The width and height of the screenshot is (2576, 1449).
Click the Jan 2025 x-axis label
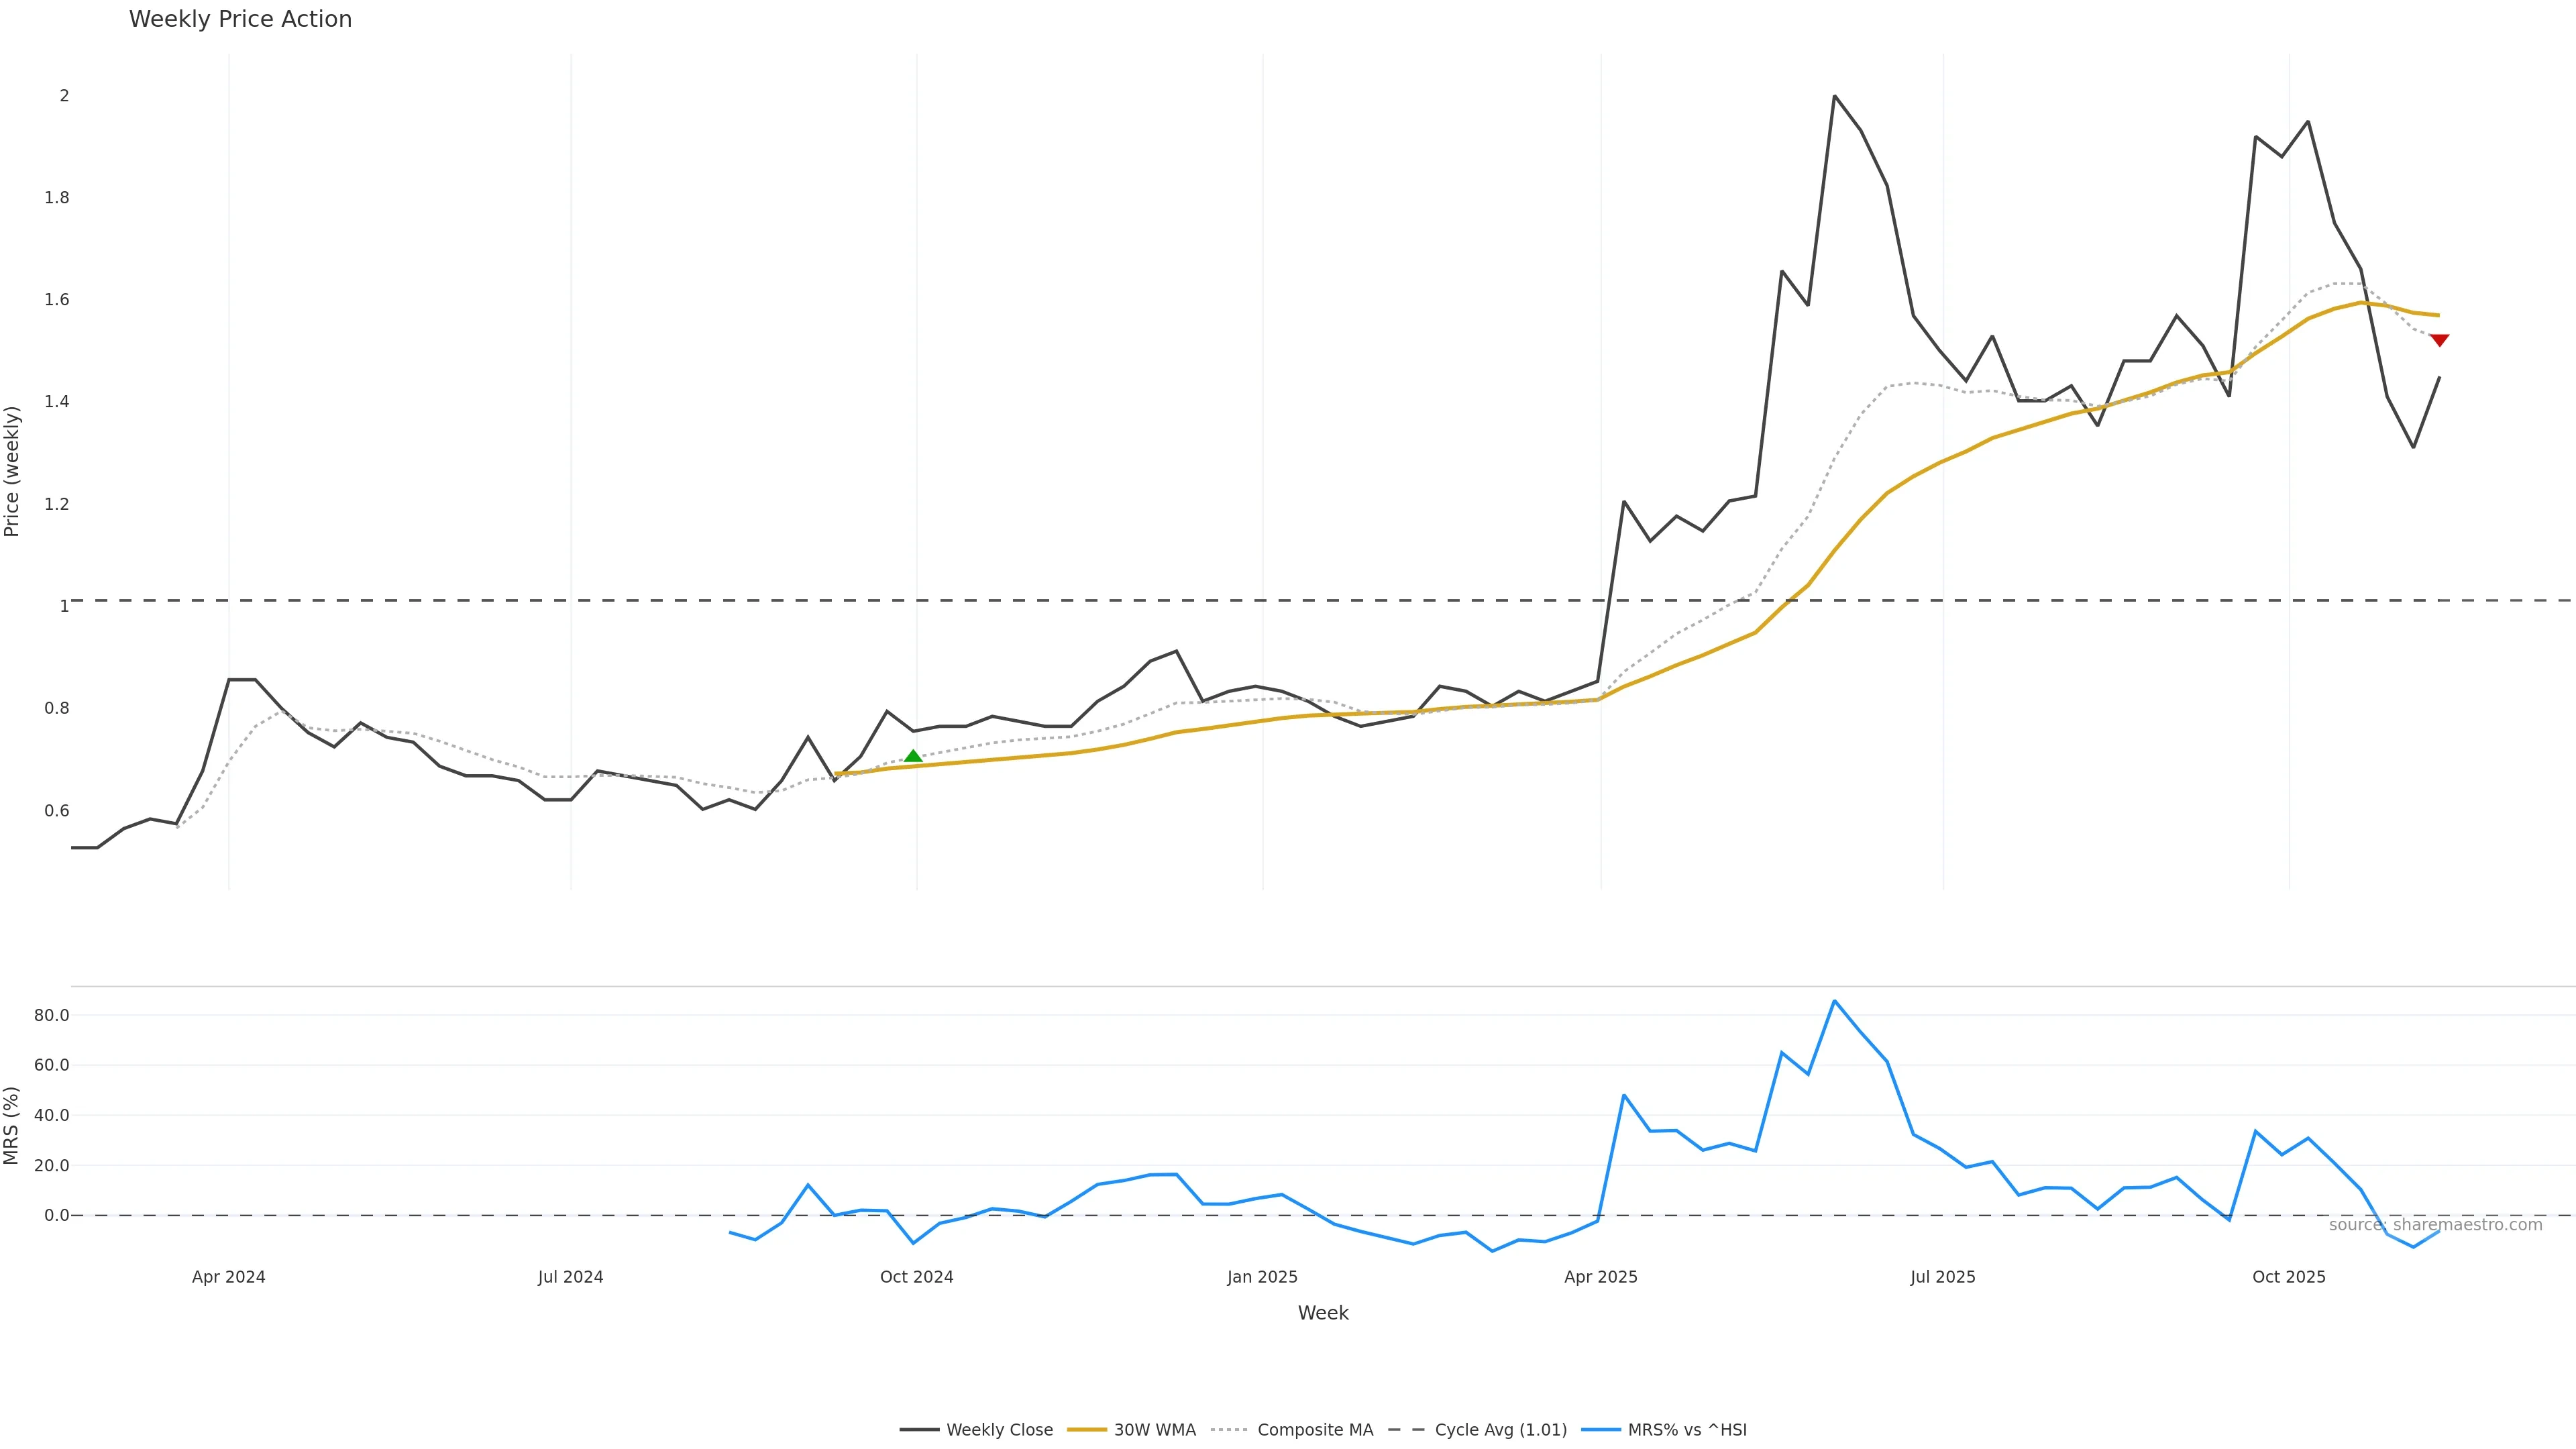click(1262, 1277)
